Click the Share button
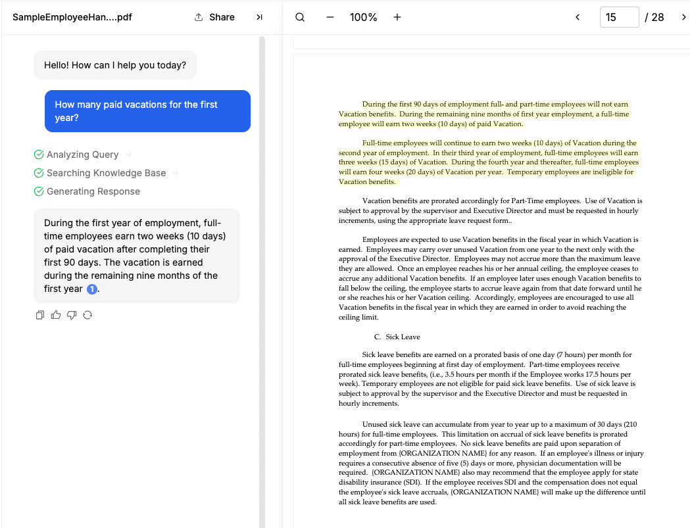 [214, 17]
